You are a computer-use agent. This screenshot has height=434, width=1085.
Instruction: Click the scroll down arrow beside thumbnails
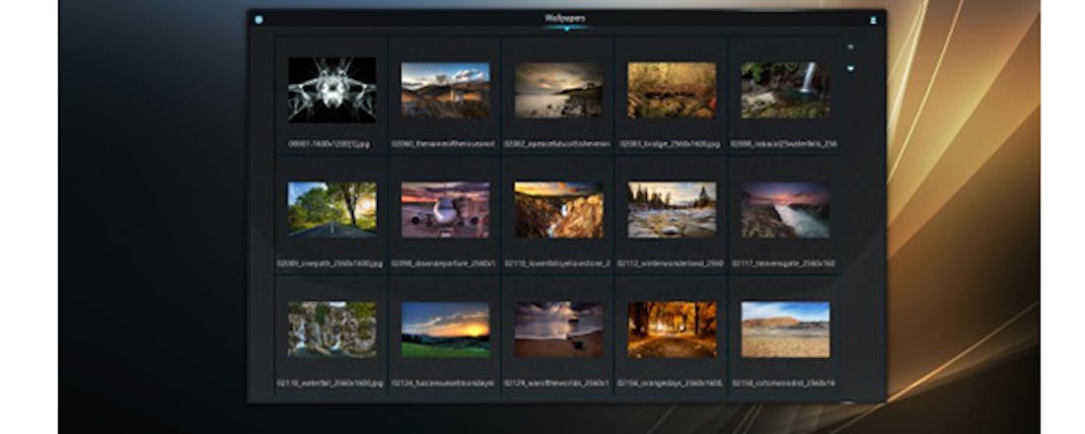850,68
